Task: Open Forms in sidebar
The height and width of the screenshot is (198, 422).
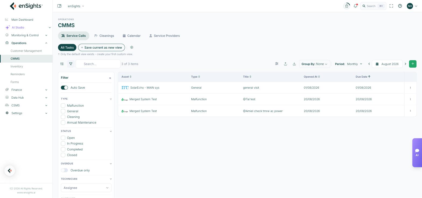Action: point(15,82)
